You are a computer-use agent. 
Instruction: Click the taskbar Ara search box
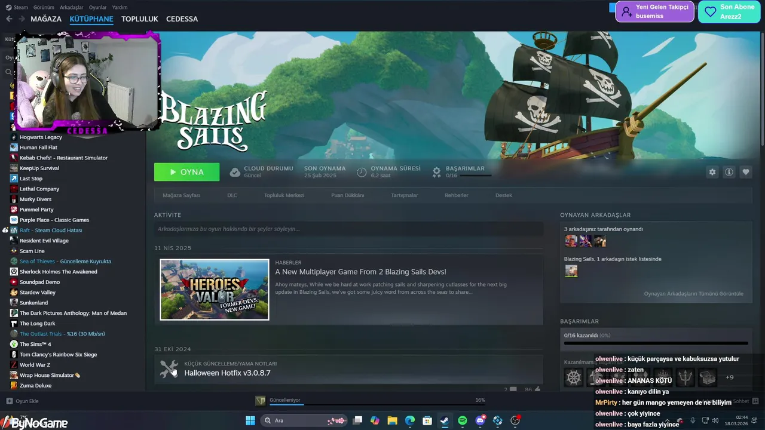(304, 420)
